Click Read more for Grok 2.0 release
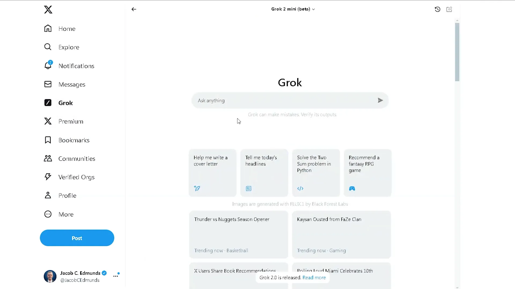Screen dimensions: 515x289 click(314, 278)
